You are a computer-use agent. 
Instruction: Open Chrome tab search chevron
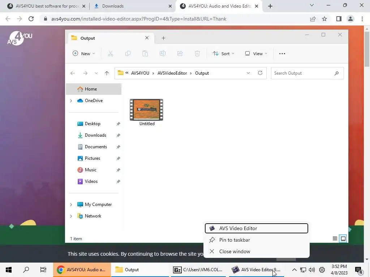pyautogui.click(x=312, y=5)
